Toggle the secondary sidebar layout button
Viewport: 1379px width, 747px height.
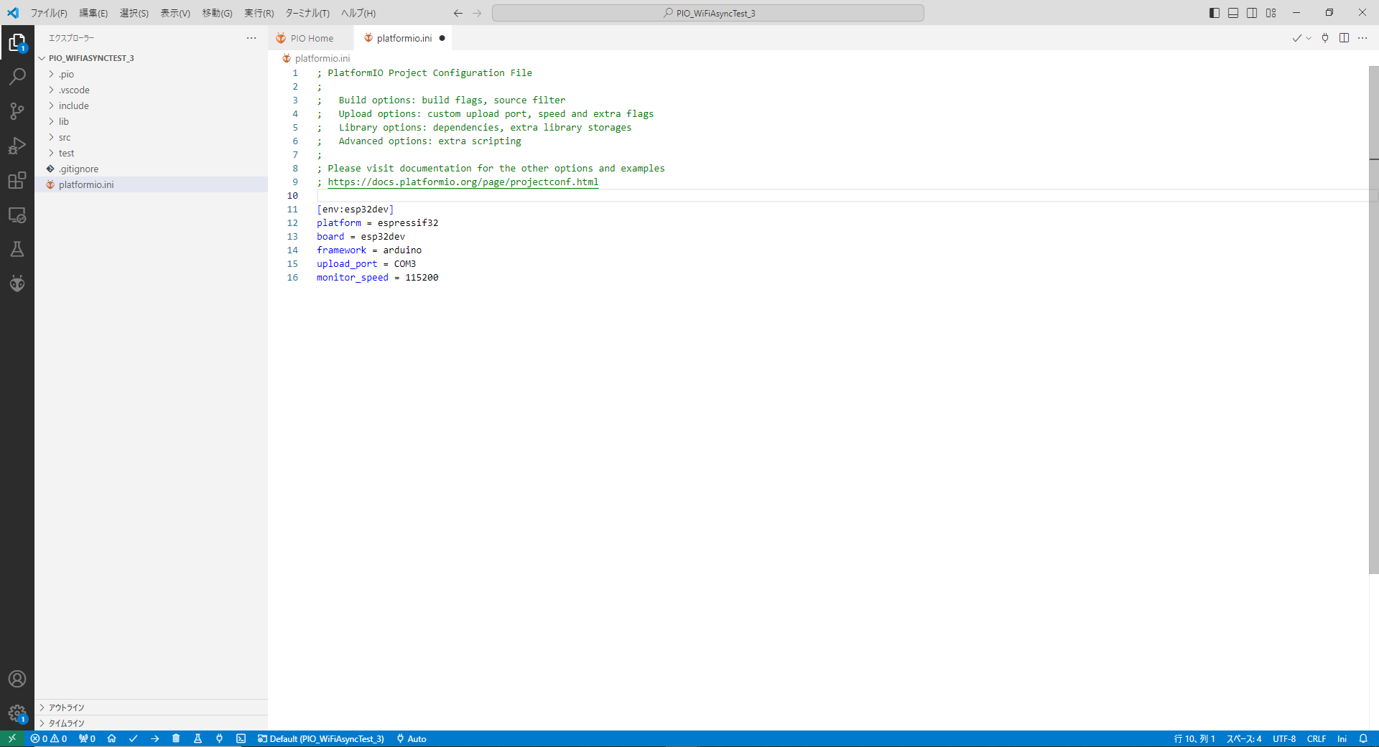click(1251, 13)
